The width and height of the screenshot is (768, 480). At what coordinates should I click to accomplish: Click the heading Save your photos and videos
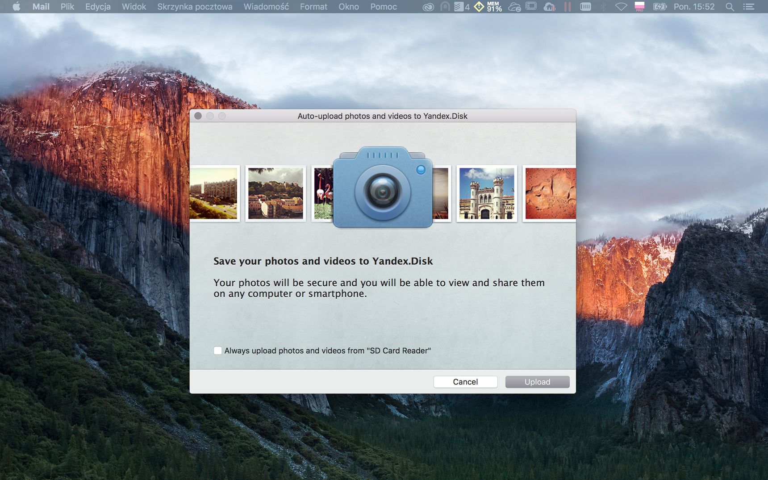[323, 261]
